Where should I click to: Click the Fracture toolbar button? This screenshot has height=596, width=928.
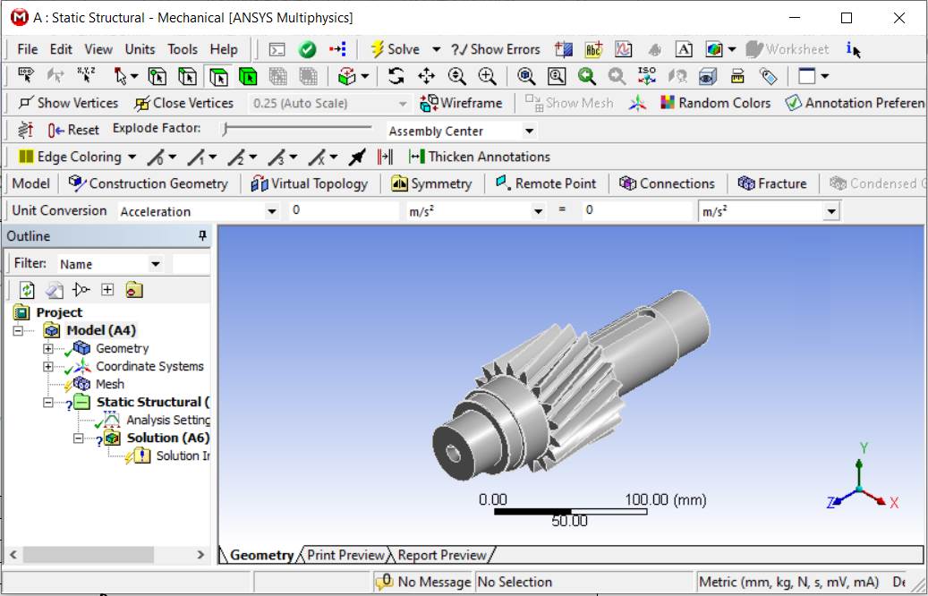point(772,183)
